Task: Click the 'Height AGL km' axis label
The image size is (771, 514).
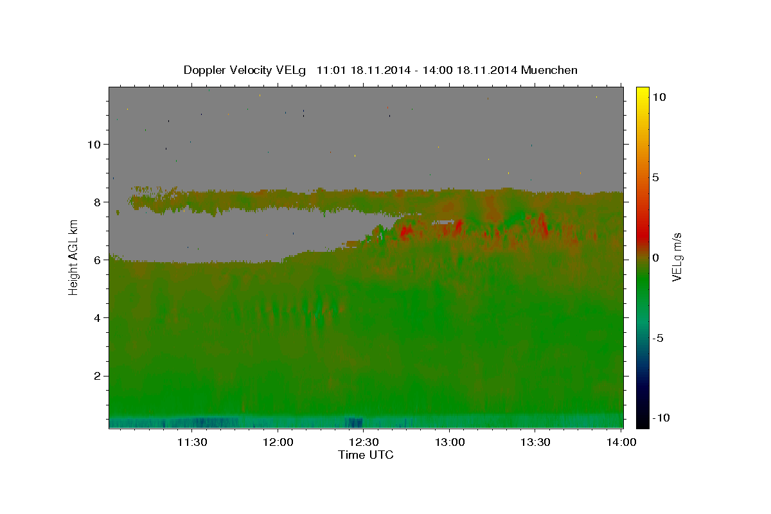Action: click(x=74, y=256)
